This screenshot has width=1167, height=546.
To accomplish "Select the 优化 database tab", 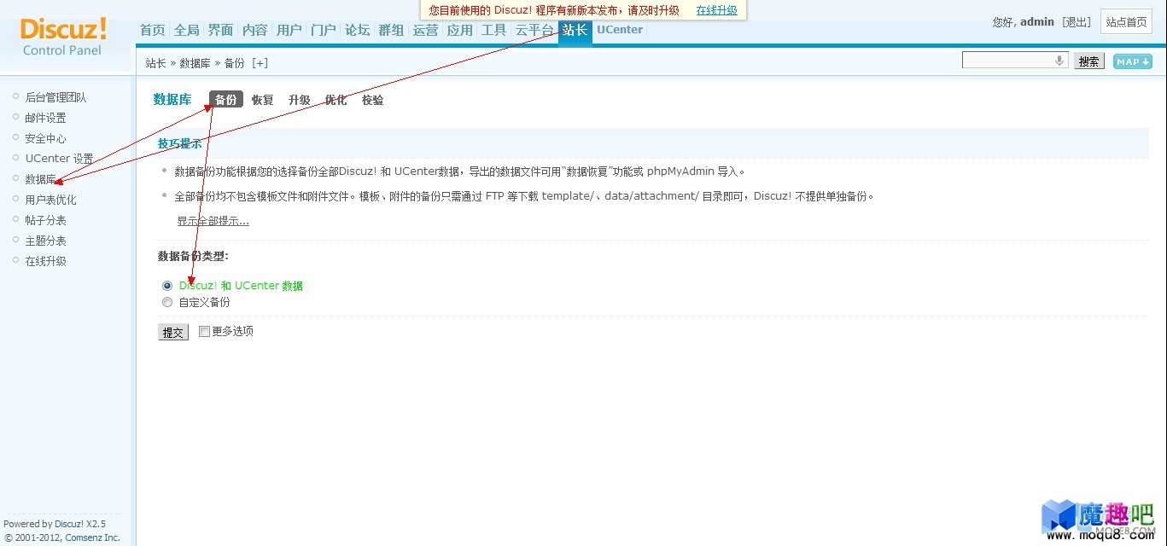I will [x=336, y=100].
